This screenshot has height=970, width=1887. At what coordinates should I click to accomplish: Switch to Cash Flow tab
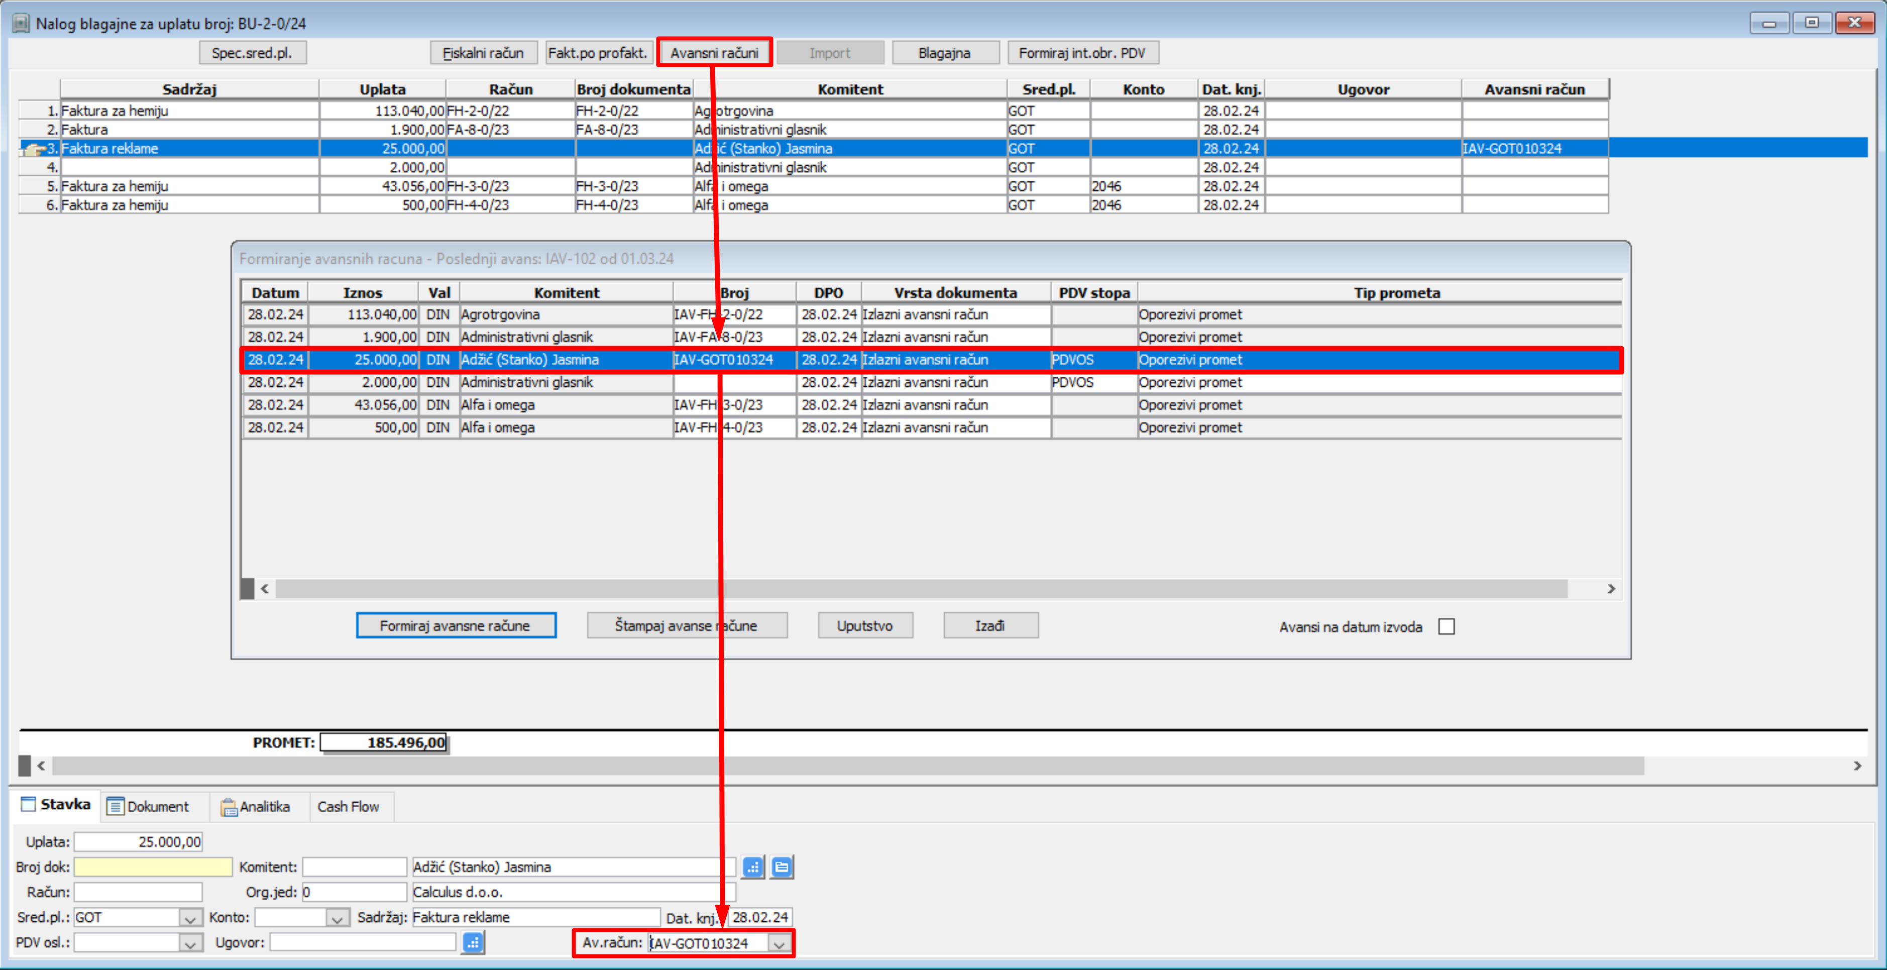(x=348, y=807)
